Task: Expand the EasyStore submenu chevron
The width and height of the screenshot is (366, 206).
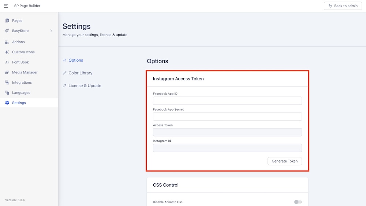Action: (x=51, y=31)
